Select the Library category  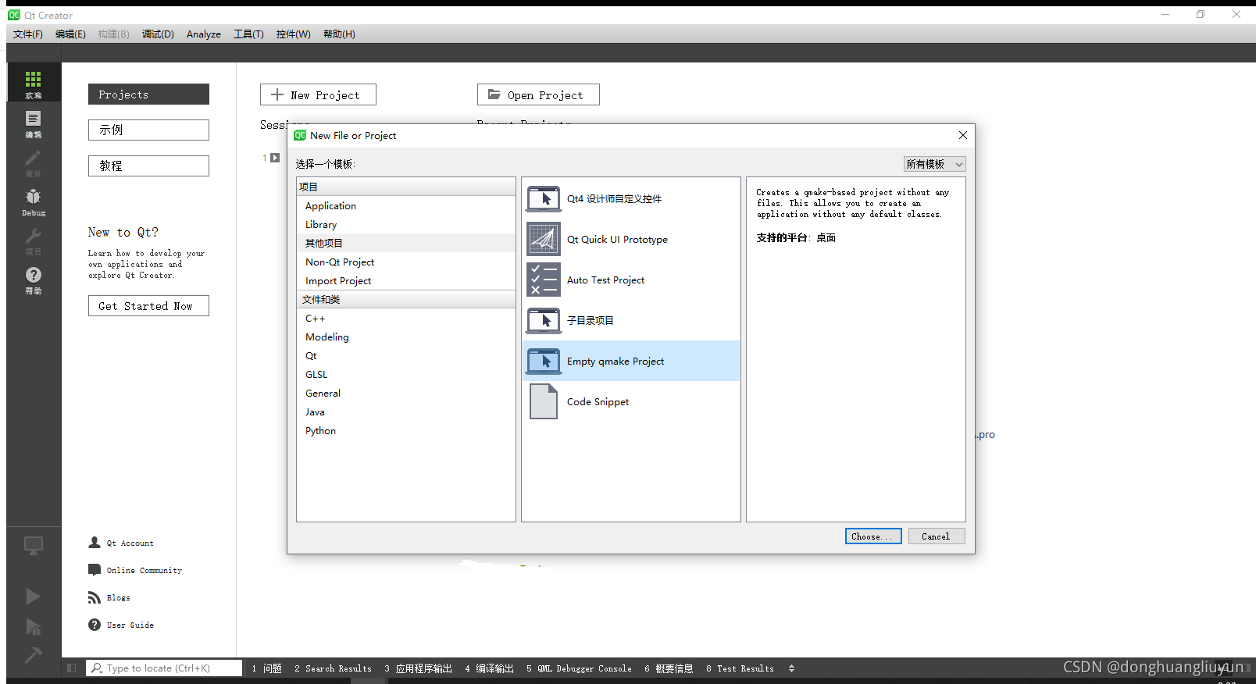click(406, 225)
